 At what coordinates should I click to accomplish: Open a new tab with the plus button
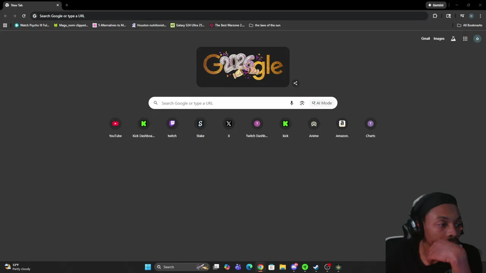[67, 5]
